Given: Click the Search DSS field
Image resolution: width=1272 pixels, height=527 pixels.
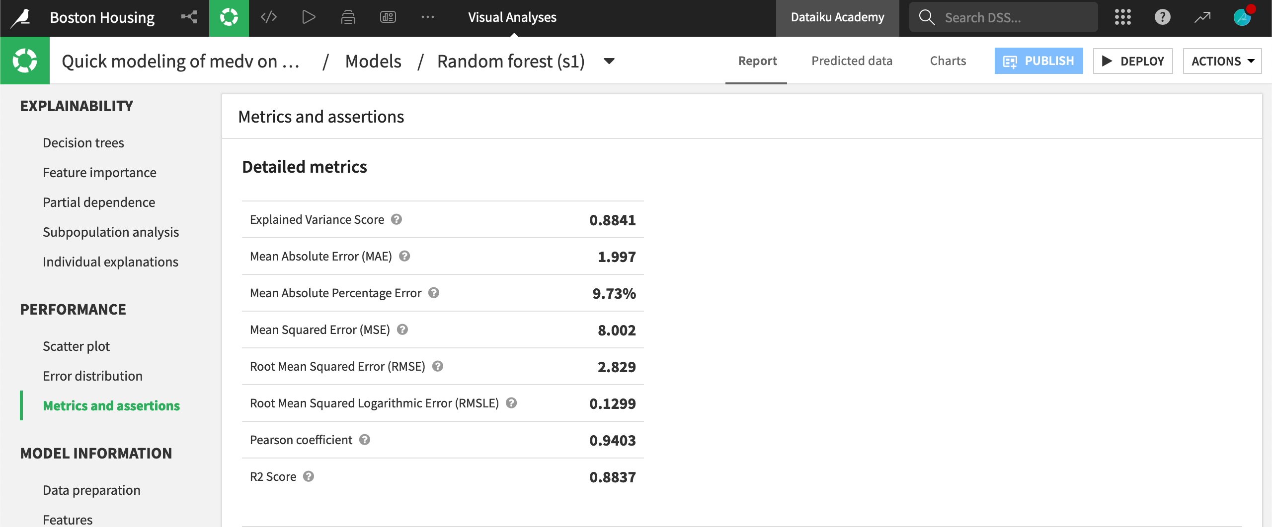Looking at the screenshot, I should click(x=1003, y=16).
